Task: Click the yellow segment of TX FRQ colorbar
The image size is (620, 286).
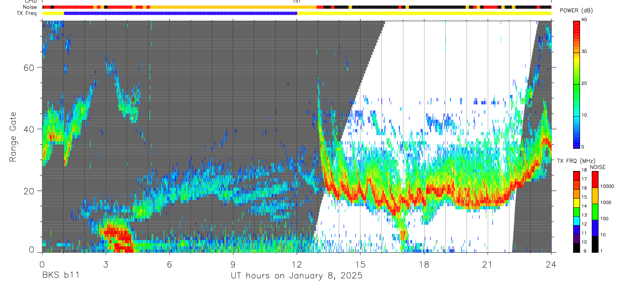Action: pos(577,202)
